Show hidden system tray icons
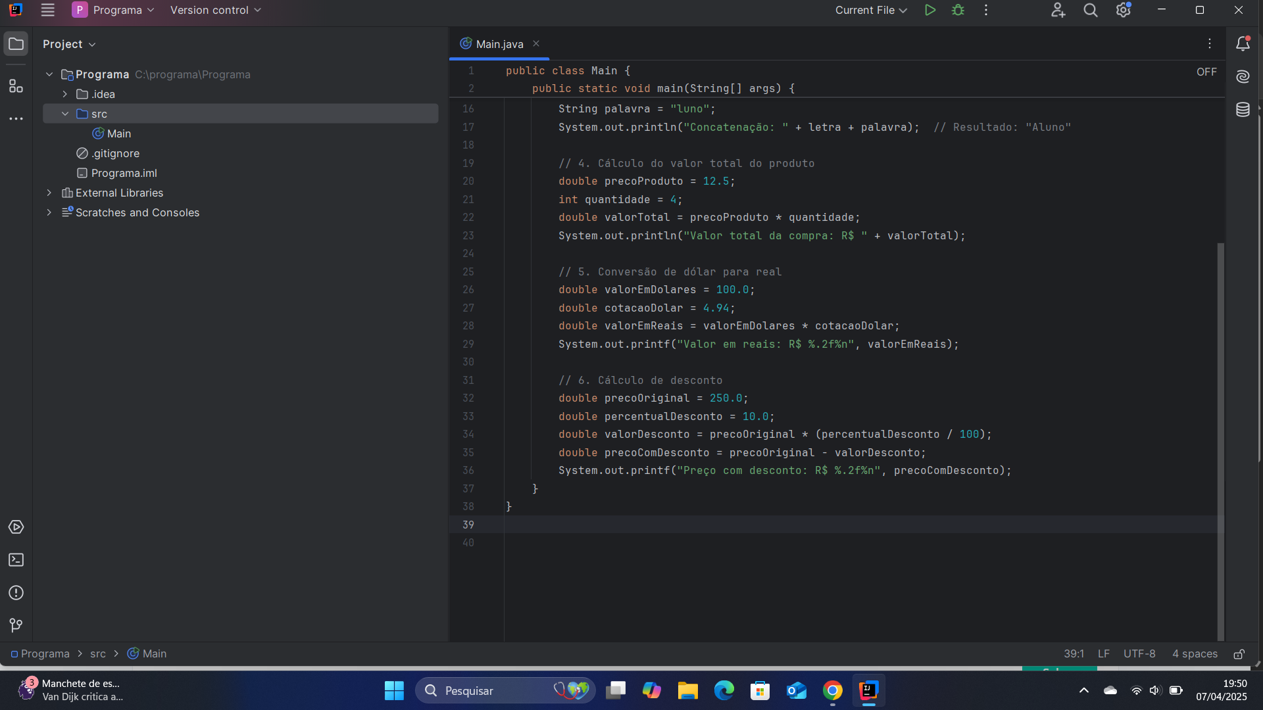Image resolution: width=1263 pixels, height=710 pixels. (1083, 691)
